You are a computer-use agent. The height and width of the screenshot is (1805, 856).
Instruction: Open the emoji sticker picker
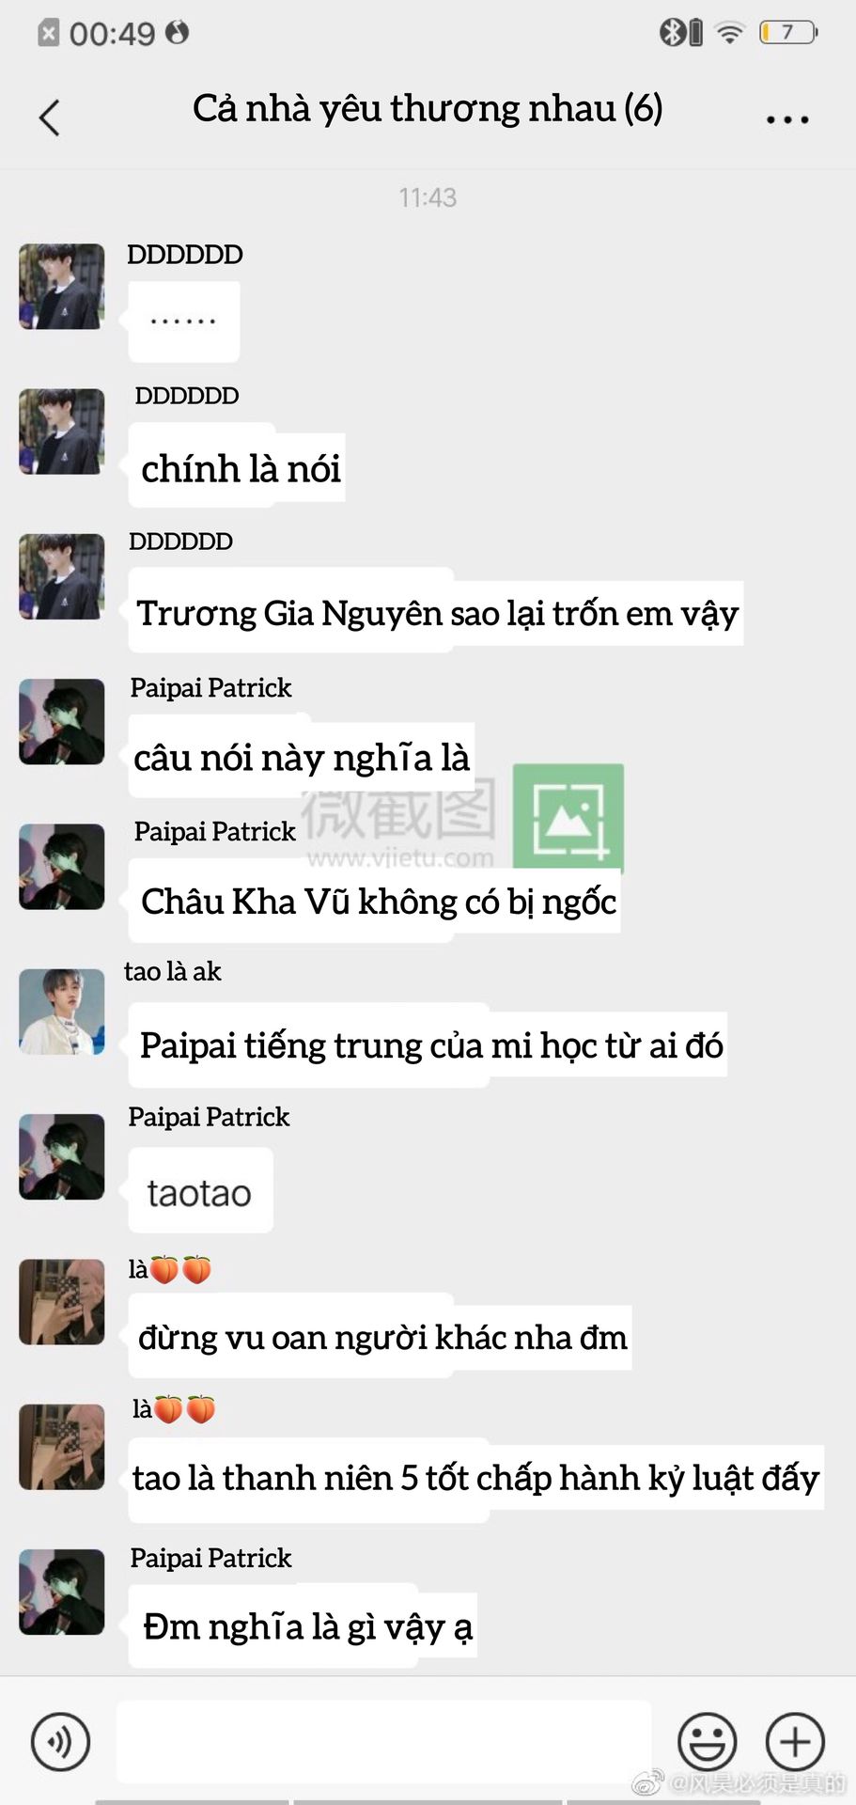coord(707,1742)
